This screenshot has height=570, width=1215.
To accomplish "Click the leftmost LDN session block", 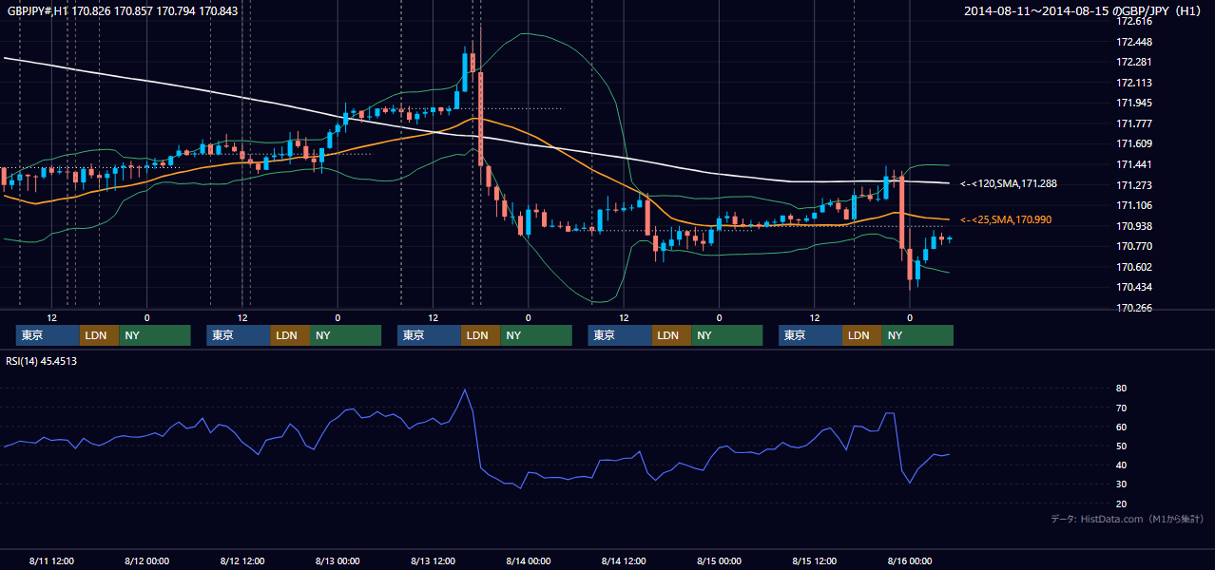I will tap(99, 335).
